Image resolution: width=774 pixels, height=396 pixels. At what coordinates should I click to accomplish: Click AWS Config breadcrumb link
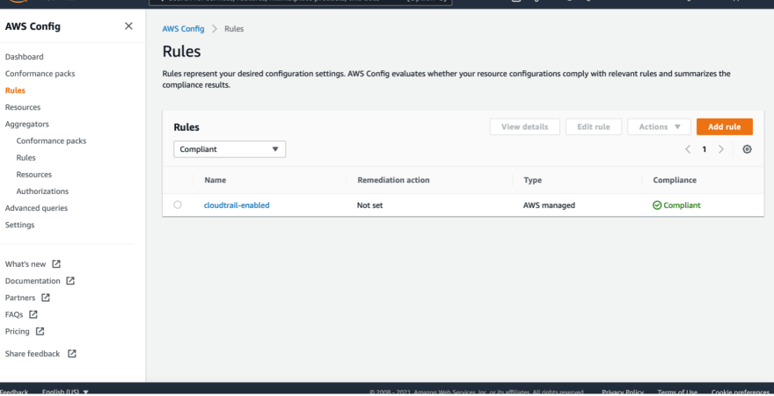tap(183, 29)
